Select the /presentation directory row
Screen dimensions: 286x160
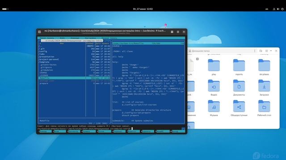pyautogui.click(x=75, y=56)
